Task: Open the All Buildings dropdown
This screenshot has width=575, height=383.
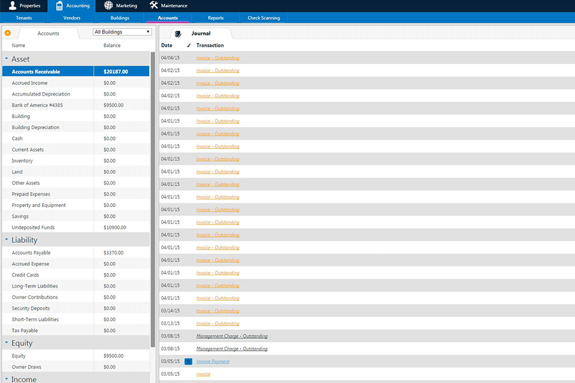Action: 121,31
